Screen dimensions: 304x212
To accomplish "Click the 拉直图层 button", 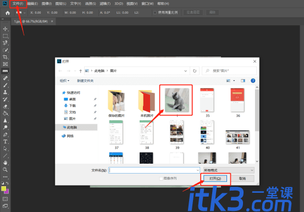I will point(193,13).
